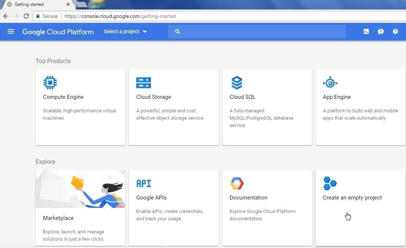The height and width of the screenshot is (248, 406).
Task: Click the blue hexagons project icon
Action: [330, 183]
